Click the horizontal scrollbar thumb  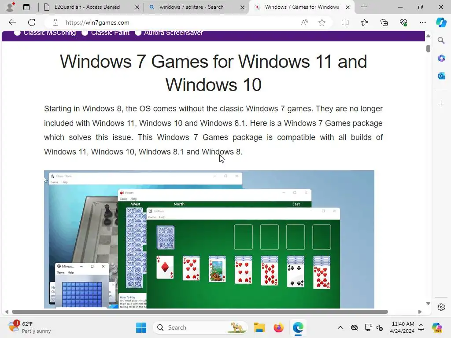(200, 312)
